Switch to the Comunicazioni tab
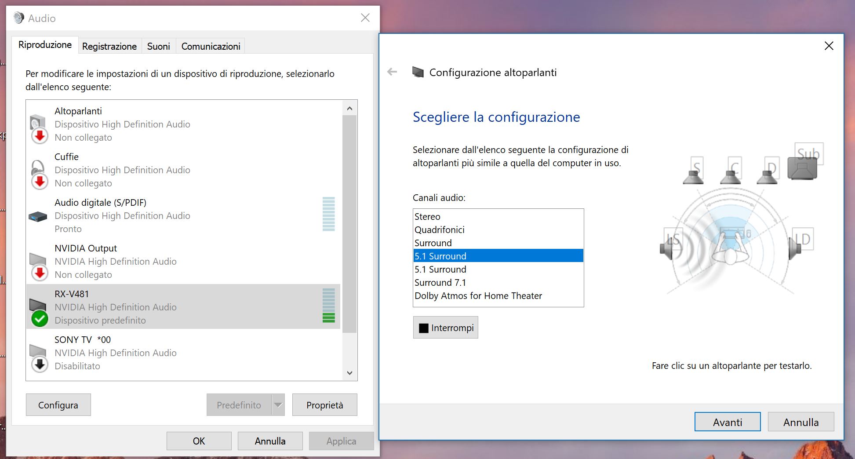This screenshot has width=855, height=459. pyautogui.click(x=211, y=46)
